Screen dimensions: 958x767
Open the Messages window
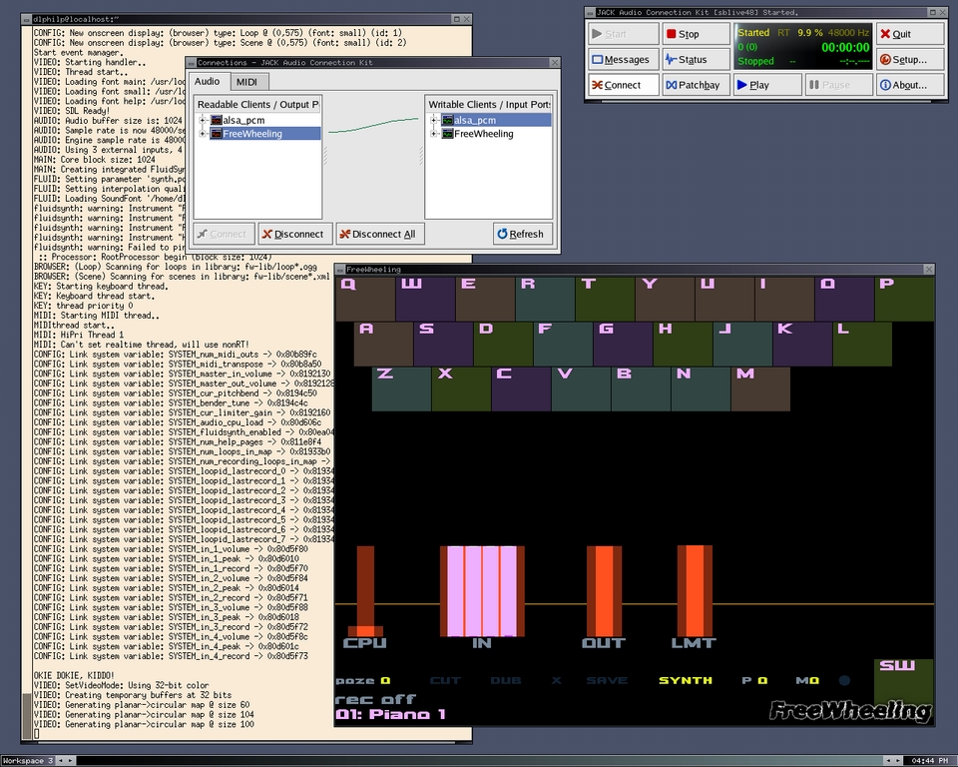coord(623,60)
